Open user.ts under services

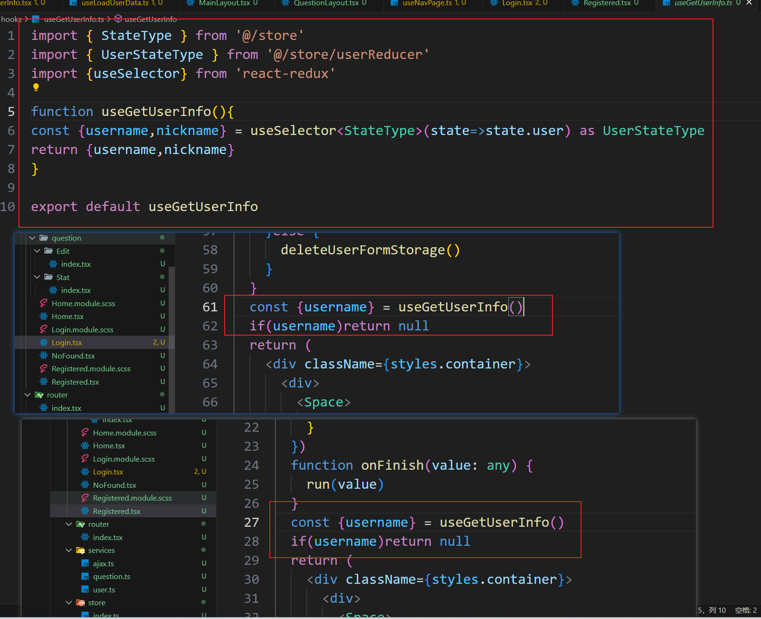[104, 590]
